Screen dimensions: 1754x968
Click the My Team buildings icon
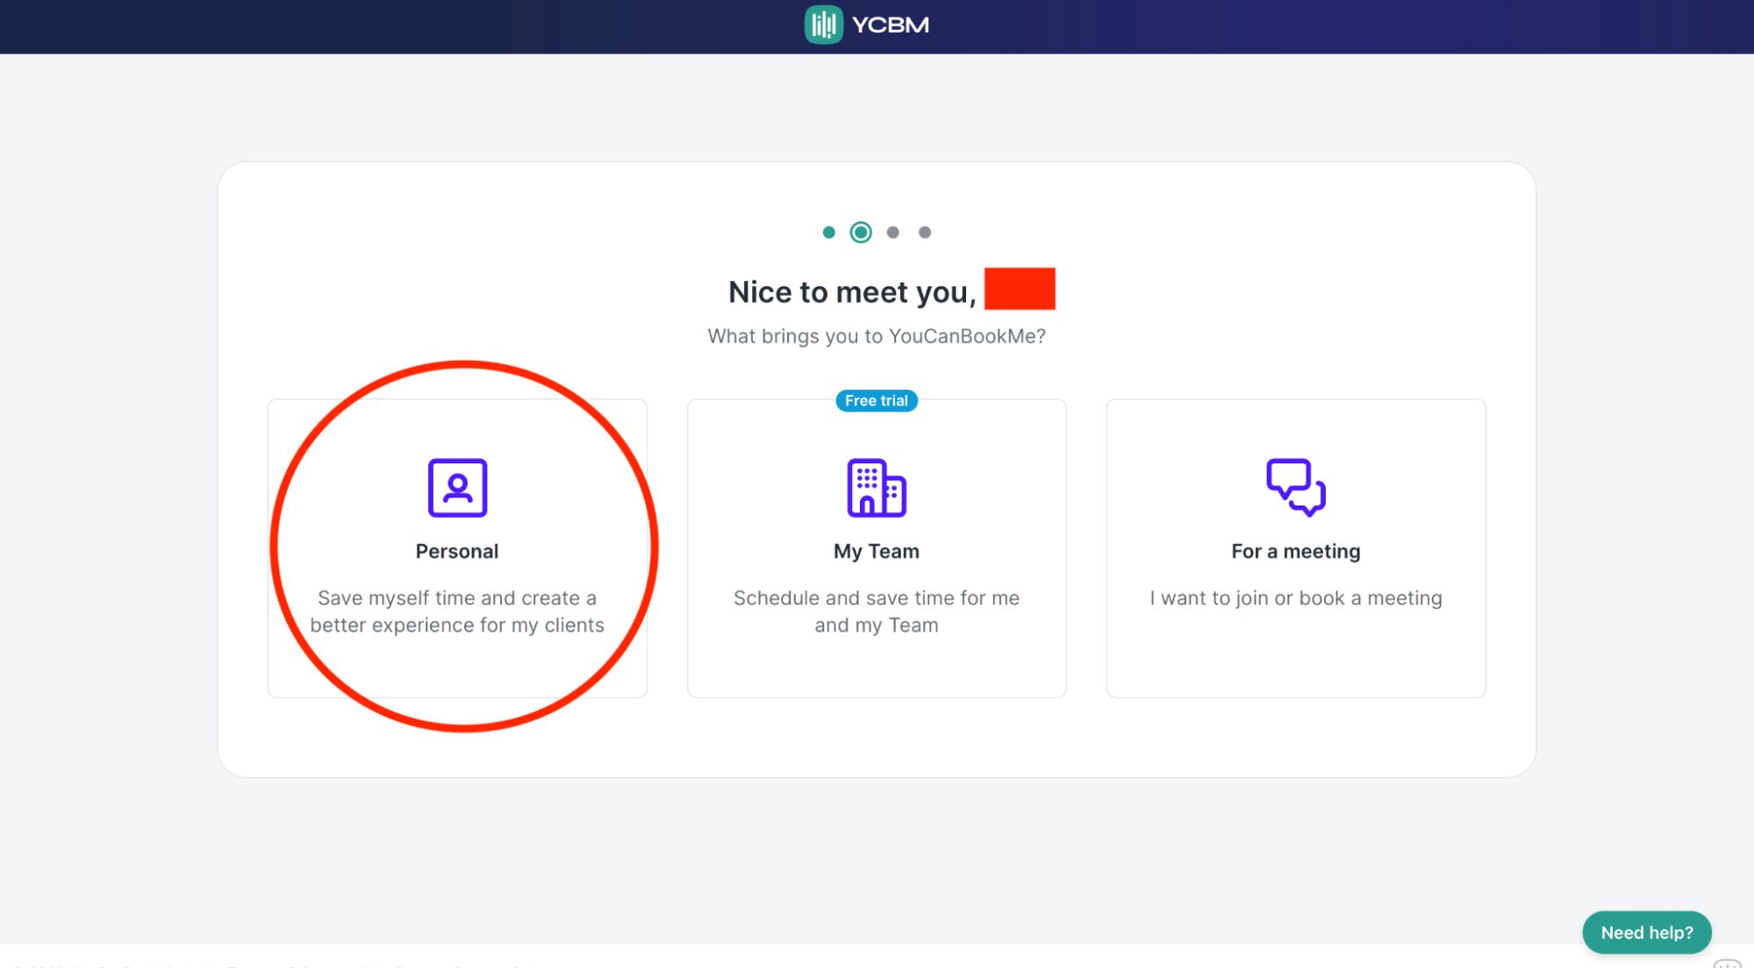point(876,489)
